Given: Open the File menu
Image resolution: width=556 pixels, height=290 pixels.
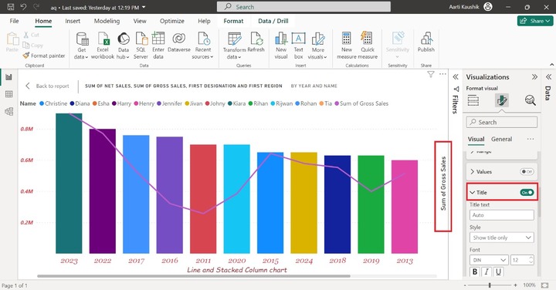Looking at the screenshot, I should (x=14, y=21).
